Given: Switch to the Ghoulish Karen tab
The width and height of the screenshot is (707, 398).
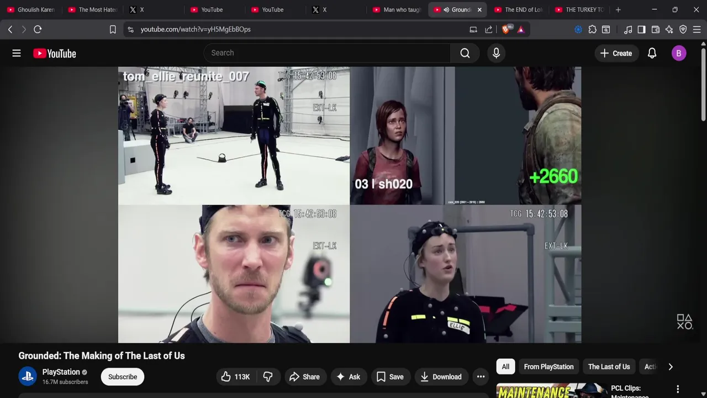Looking at the screenshot, I should tap(30, 9).
